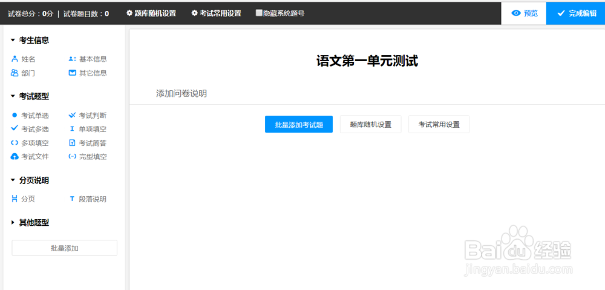
Task: Click the 添加问卷说明 field
Action: coord(181,93)
